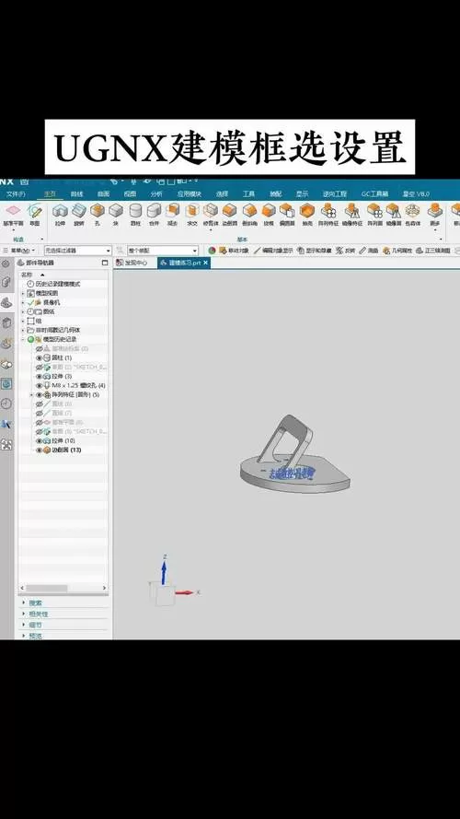
Task: Expand the 摄像机 tree node
Action: point(22,302)
